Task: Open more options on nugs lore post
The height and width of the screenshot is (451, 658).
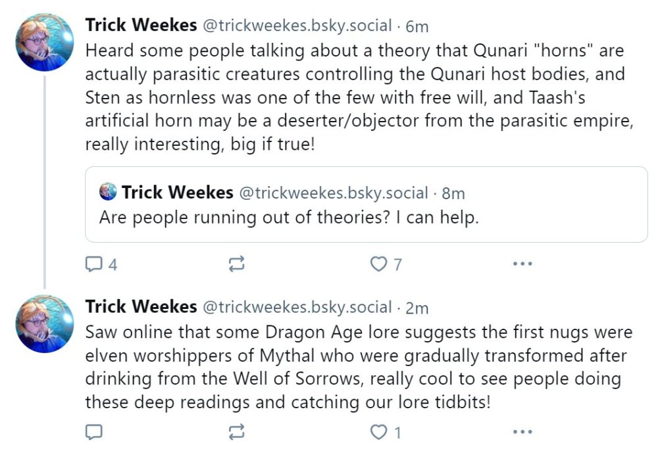Action: pyautogui.click(x=522, y=432)
